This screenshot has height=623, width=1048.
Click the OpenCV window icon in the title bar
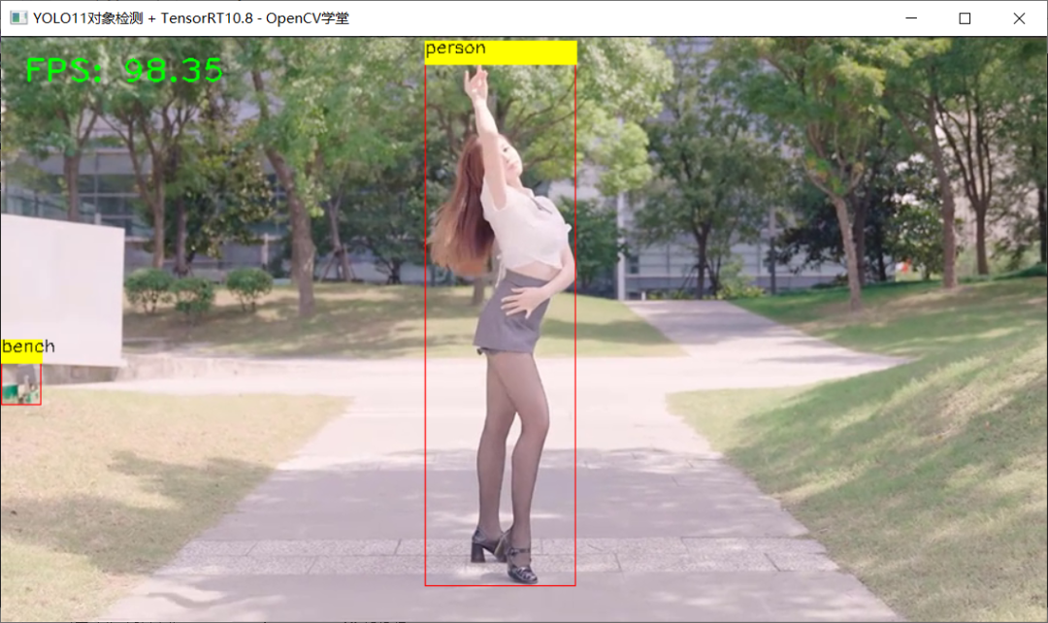point(18,17)
